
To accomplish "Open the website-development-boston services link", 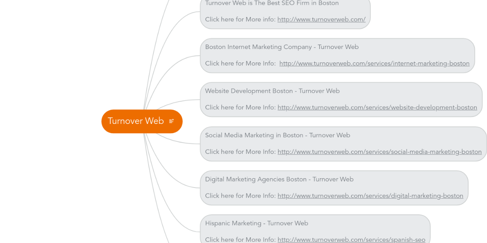I will click(x=377, y=108).
